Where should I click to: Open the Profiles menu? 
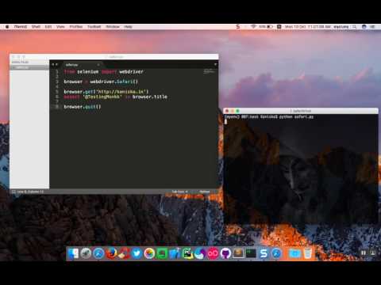pos(76,27)
